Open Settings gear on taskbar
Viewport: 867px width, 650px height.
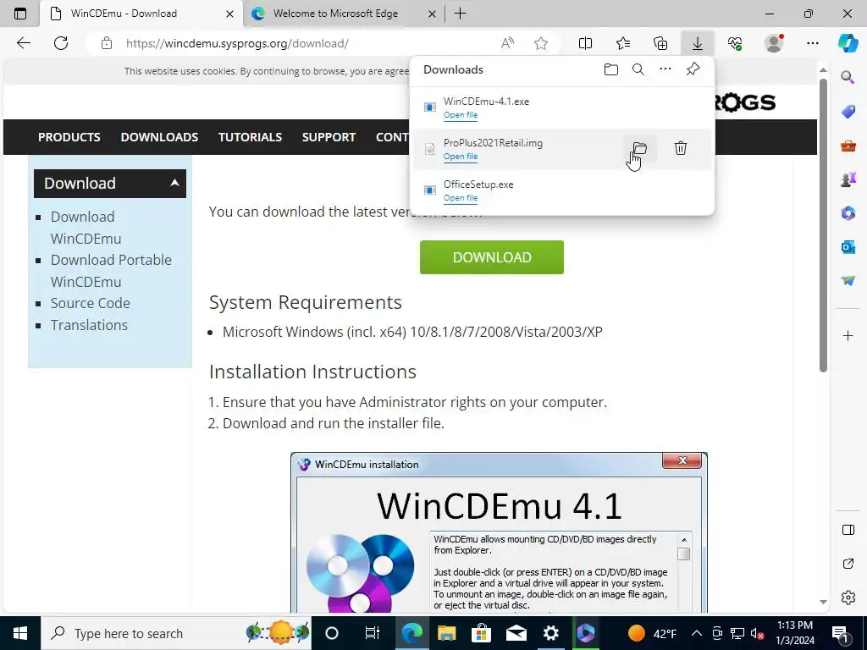coord(550,633)
